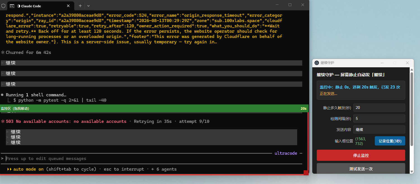Close the terminal window

pos(303,5)
